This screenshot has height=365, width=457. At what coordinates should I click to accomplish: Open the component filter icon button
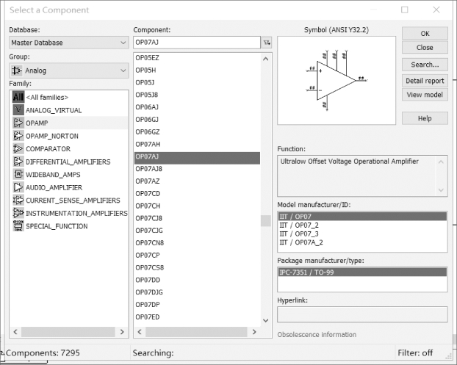(267, 43)
